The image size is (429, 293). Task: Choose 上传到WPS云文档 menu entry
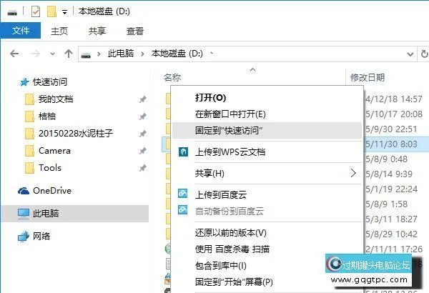pyautogui.click(x=267, y=152)
